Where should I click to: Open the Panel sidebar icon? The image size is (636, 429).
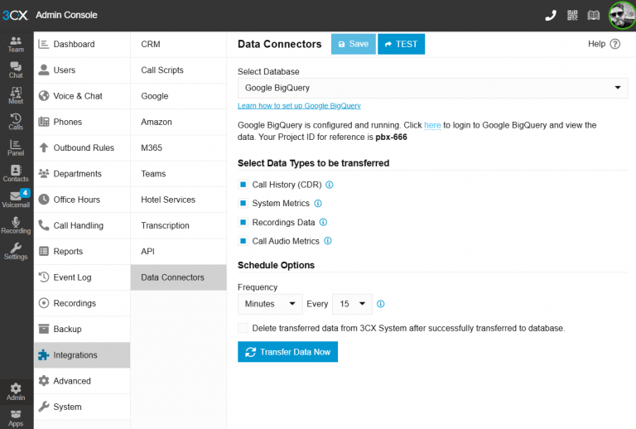tap(16, 148)
